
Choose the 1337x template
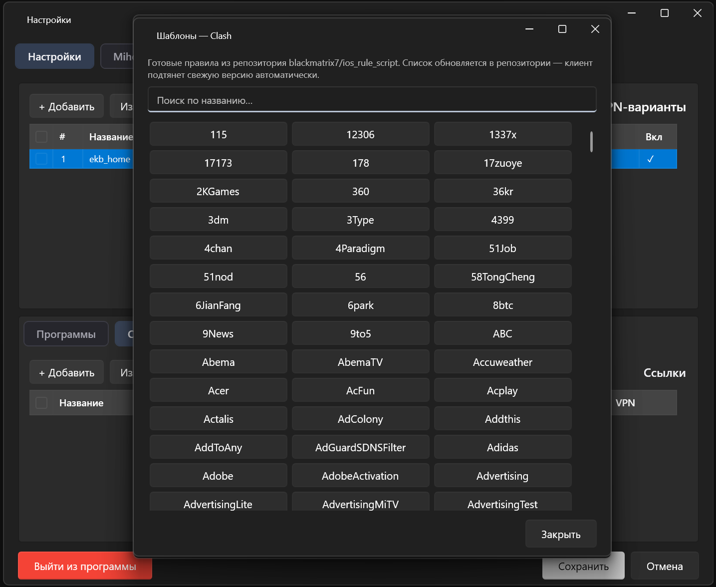(503, 134)
